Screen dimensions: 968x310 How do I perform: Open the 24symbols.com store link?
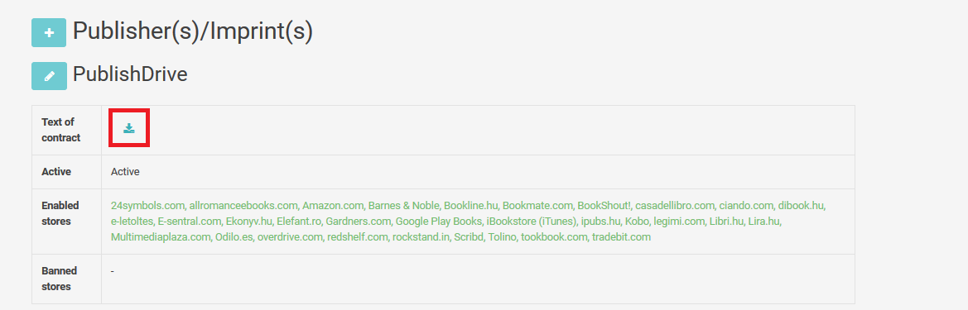[147, 205]
